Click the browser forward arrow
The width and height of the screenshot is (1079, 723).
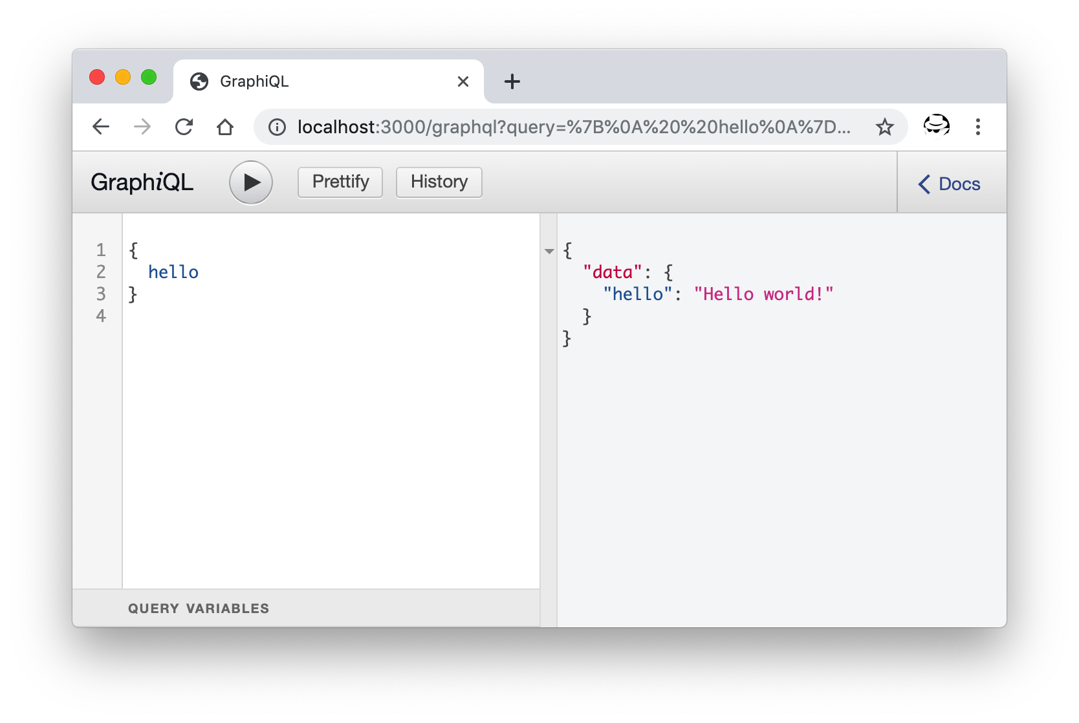[x=142, y=127]
